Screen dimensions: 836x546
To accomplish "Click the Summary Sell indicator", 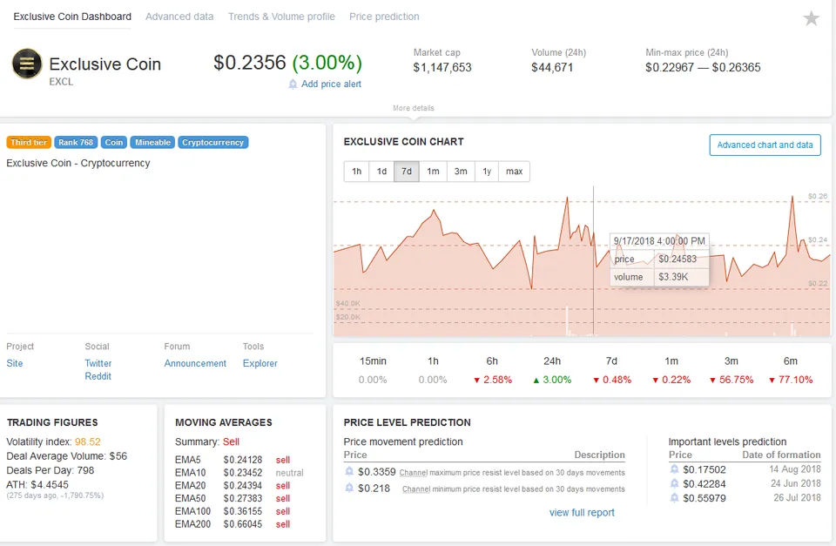I will coord(231,442).
